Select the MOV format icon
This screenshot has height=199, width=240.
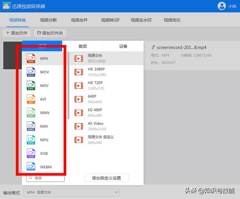point(31,72)
